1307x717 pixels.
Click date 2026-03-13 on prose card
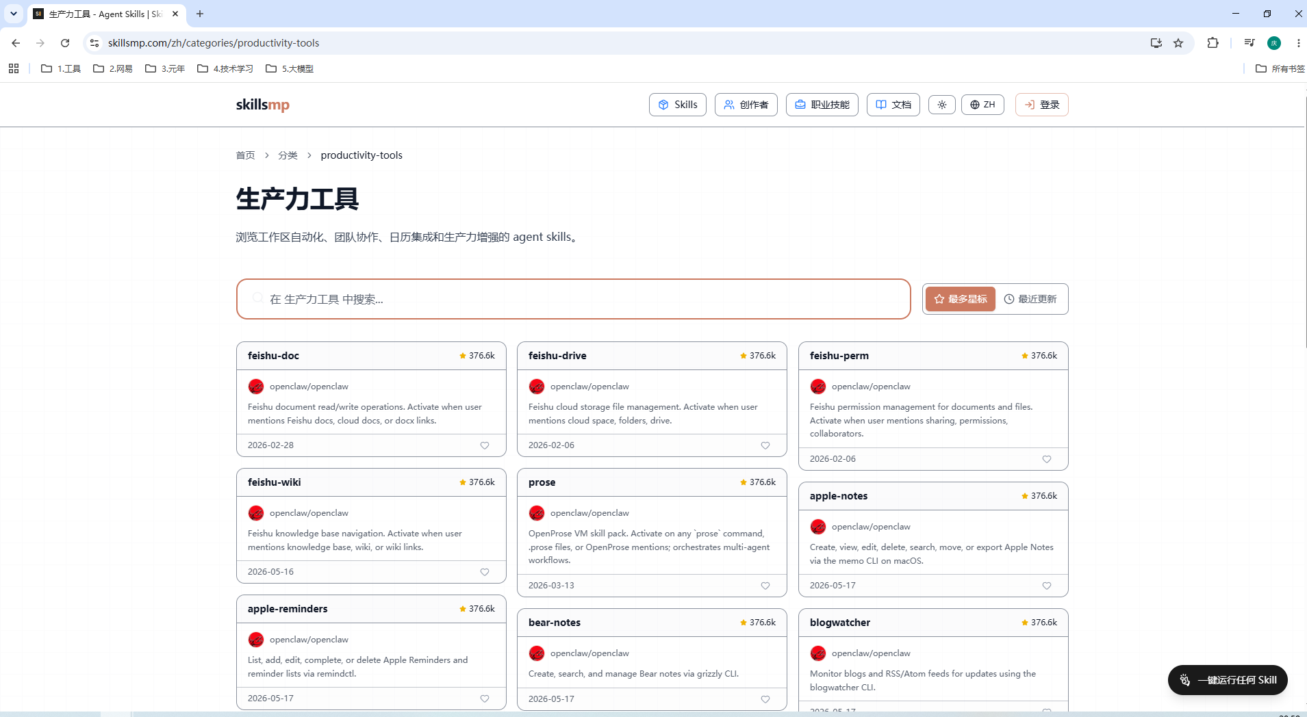551,586
